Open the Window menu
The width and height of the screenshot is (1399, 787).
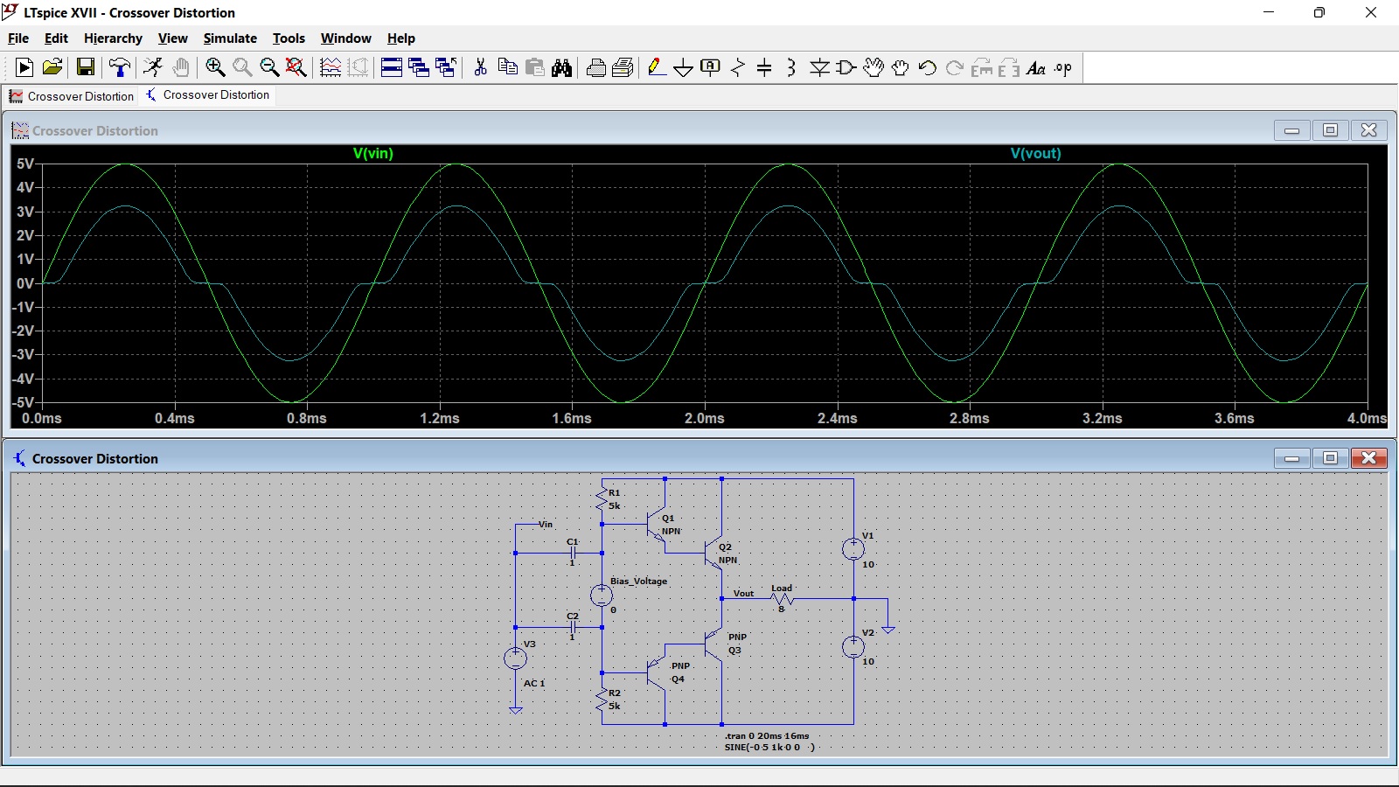tap(345, 38)
